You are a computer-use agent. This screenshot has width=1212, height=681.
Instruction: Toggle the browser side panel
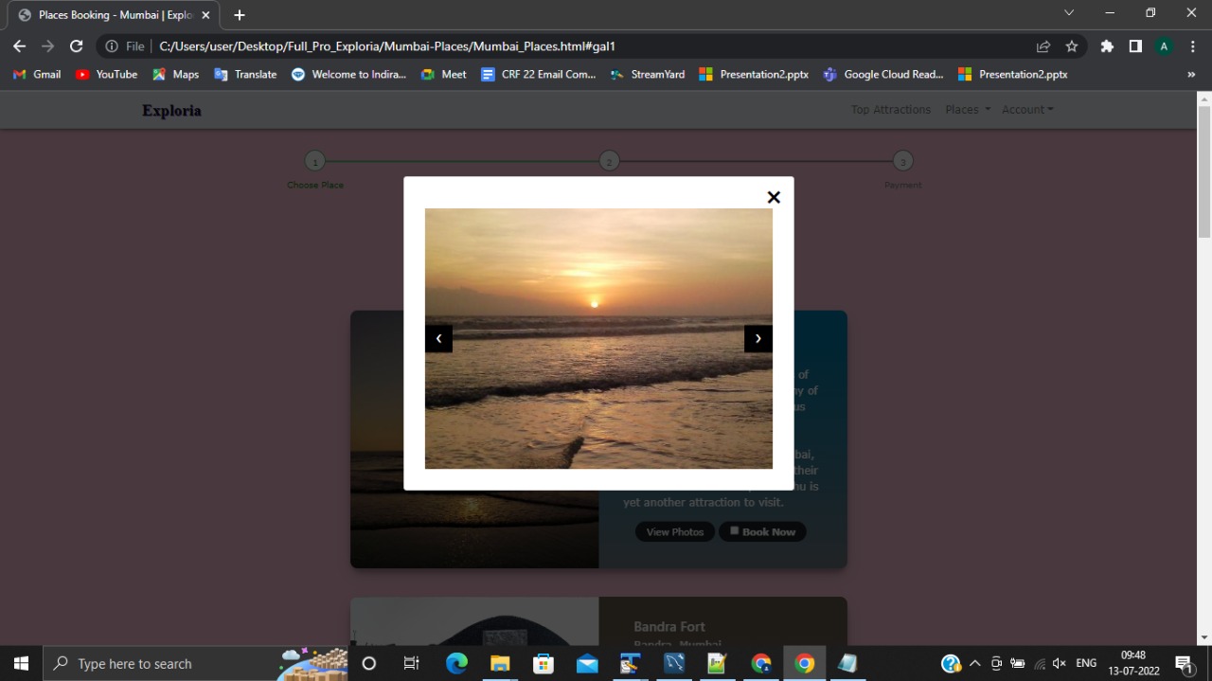[x=1135, y=46]
